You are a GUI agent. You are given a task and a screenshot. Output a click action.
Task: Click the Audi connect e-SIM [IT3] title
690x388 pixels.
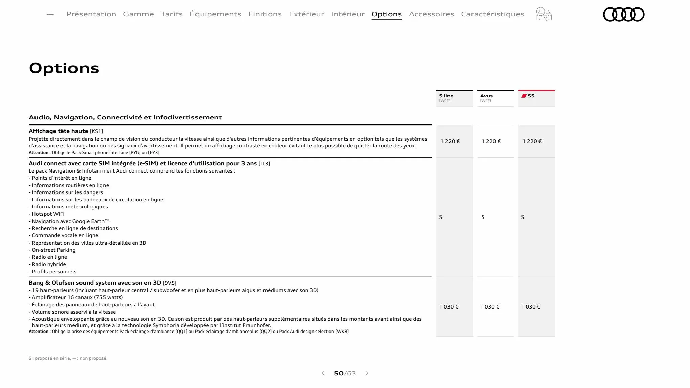(x=149, y=163)
